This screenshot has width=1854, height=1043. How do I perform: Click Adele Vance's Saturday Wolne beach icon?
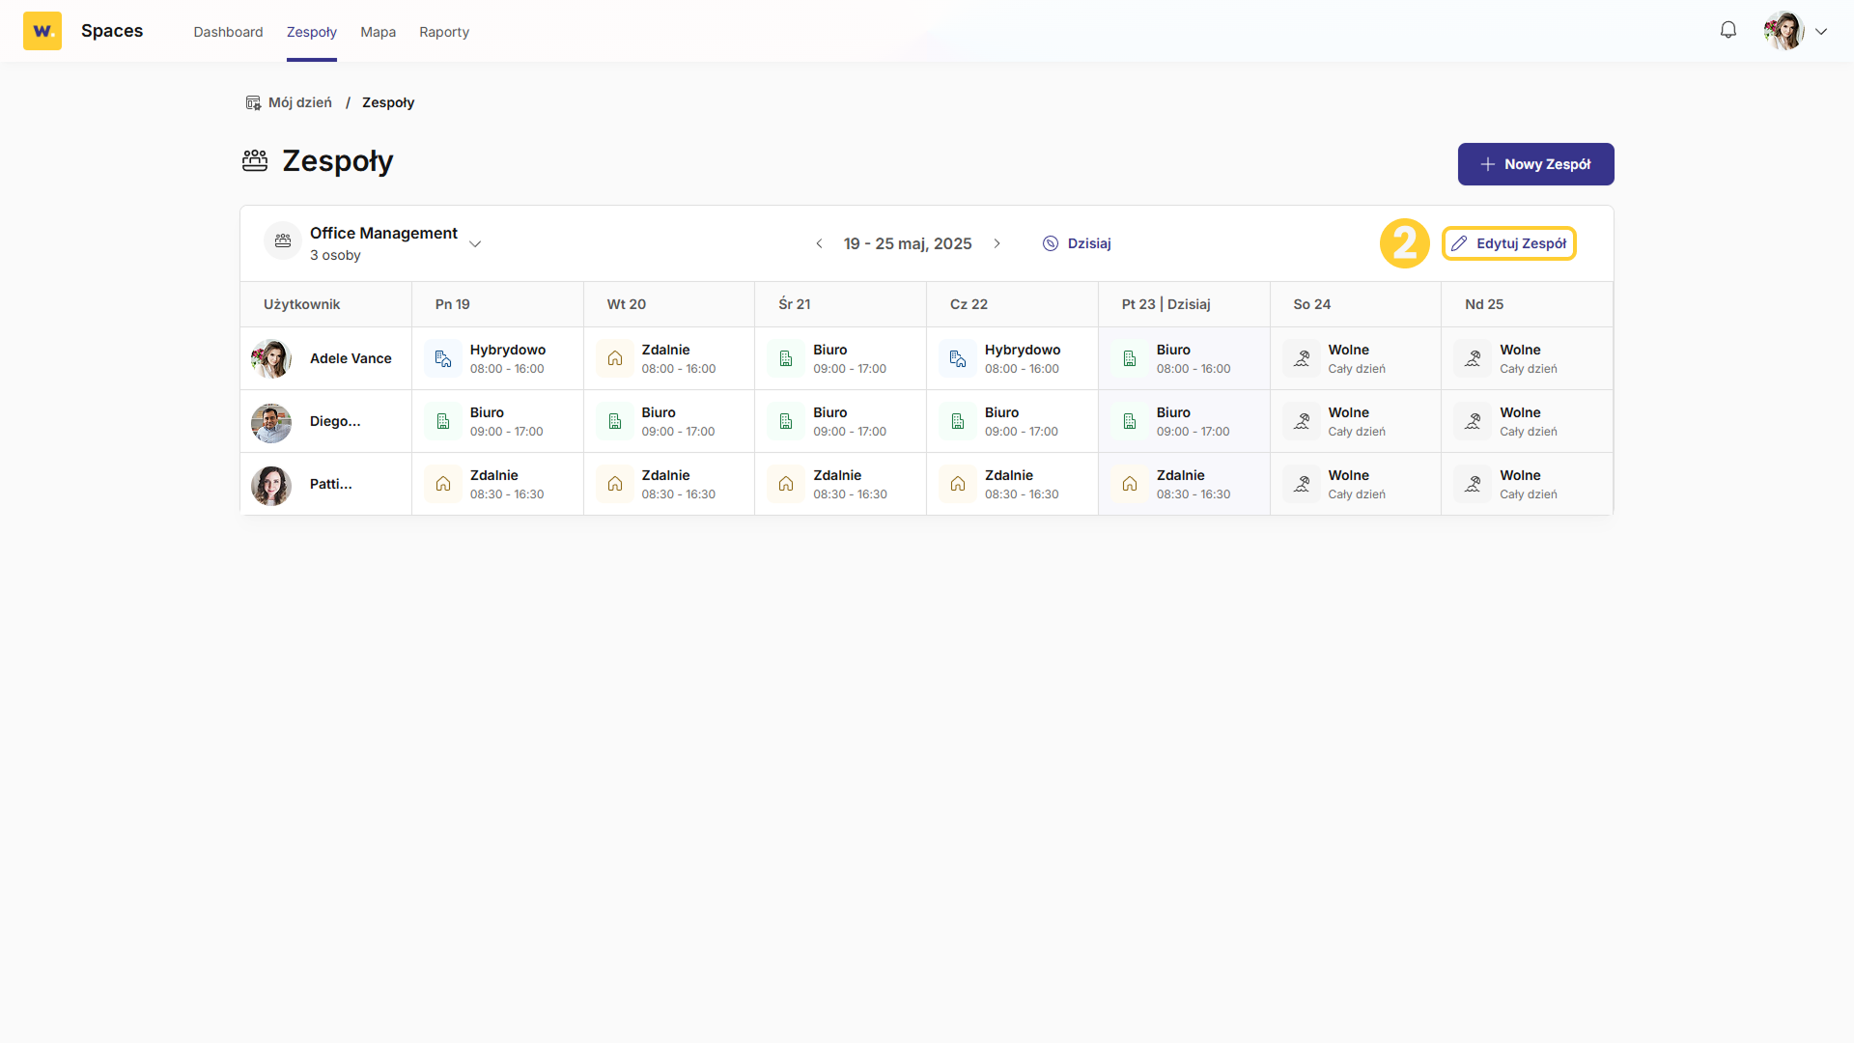(1302, 358)
